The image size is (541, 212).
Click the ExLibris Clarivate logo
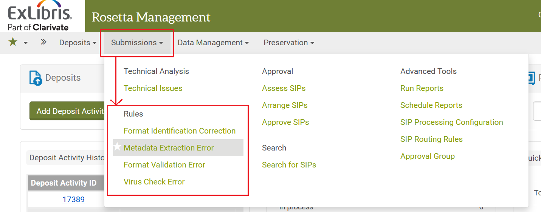(39, 18)
